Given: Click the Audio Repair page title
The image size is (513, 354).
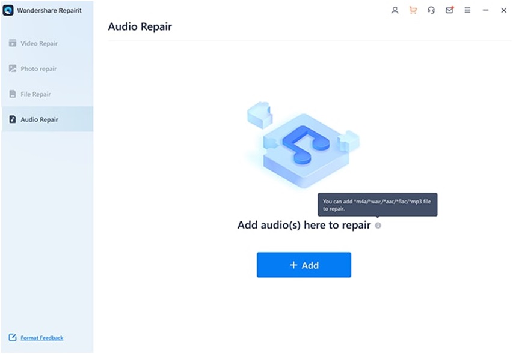Looking at the screenshot, I should 140,26.
